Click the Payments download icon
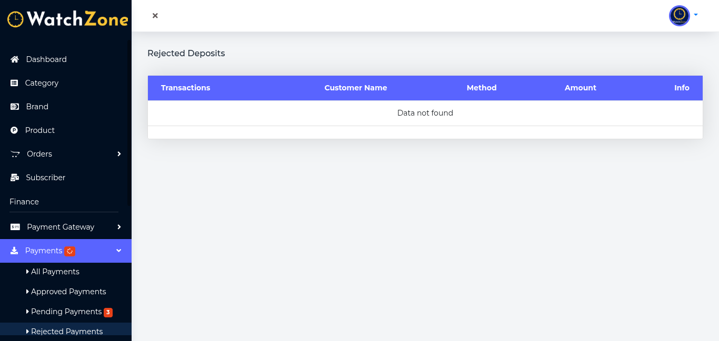Screen dimensions: 719x341 tap(14, 251)
